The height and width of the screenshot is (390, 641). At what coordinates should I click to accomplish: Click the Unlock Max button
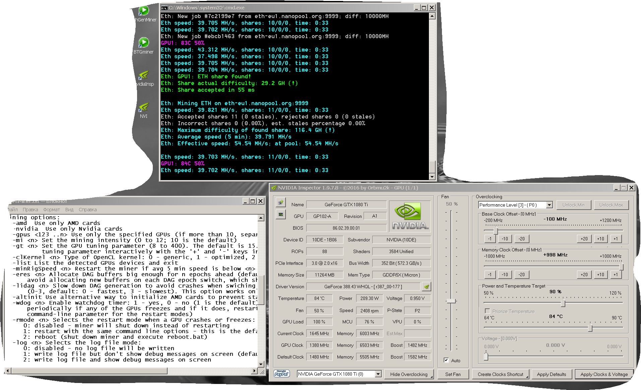pyautogui.click(x=611, y=205)
